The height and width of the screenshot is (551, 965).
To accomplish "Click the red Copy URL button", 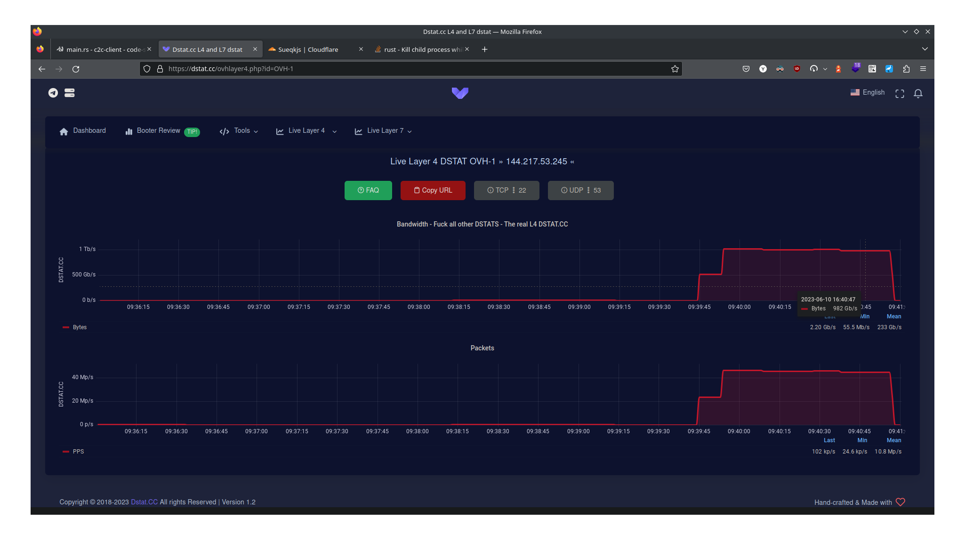I will [433, 190].
